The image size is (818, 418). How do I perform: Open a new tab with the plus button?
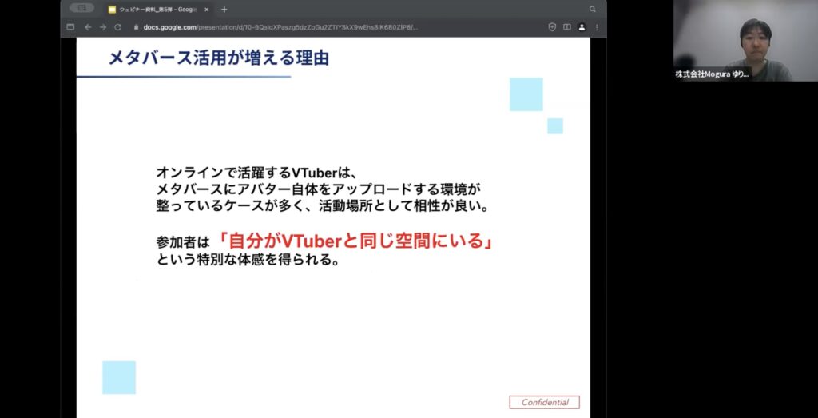coord(224,10)
